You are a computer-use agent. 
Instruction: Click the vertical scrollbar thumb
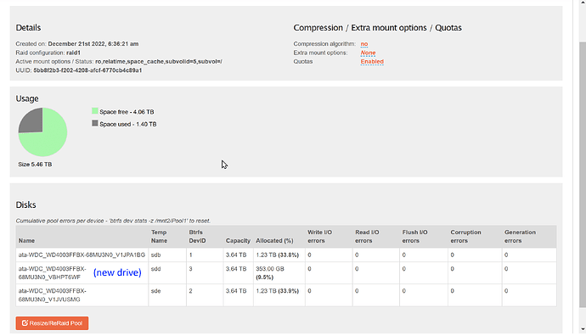(x=583, y=174)
